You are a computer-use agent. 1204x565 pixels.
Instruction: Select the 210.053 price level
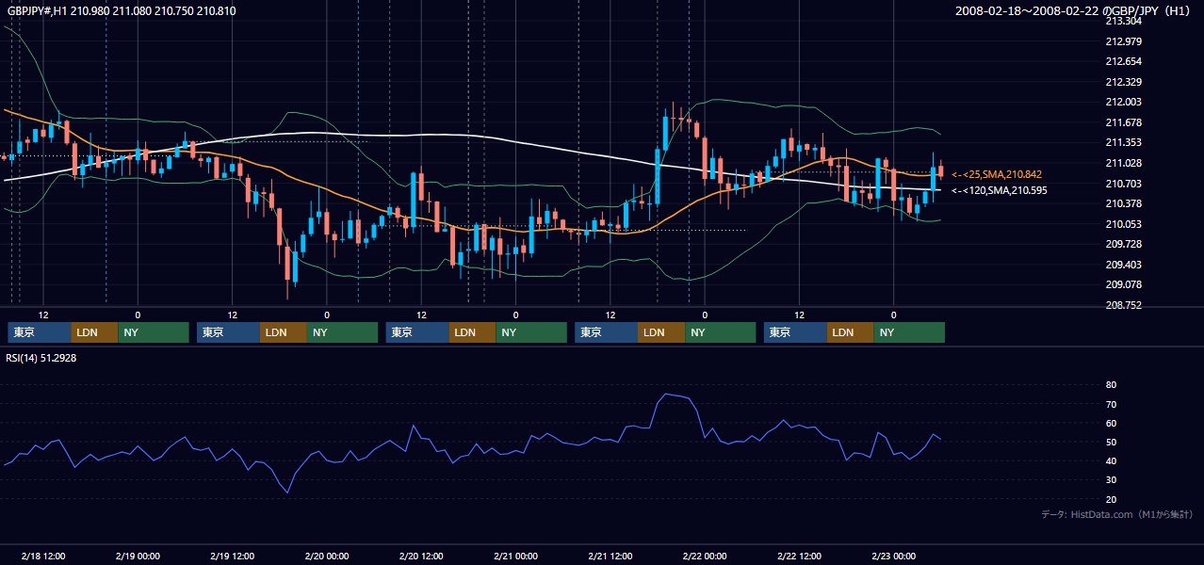click(x=1123, y=224)
